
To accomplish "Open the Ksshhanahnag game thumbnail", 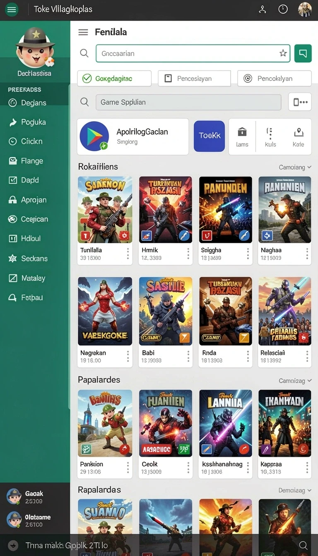I will coord(226,423).
